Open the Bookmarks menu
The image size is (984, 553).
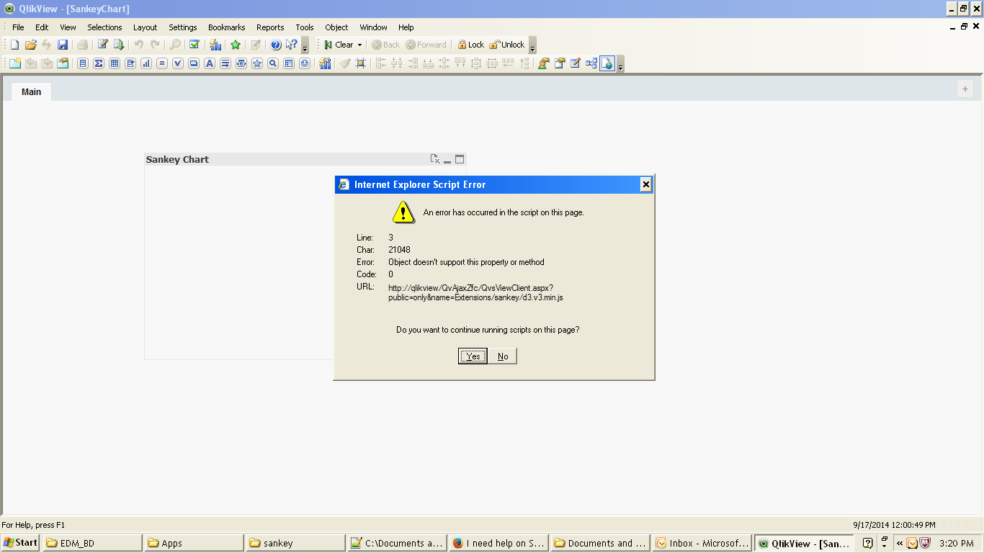pyautogui.click(x=227, y=27)
